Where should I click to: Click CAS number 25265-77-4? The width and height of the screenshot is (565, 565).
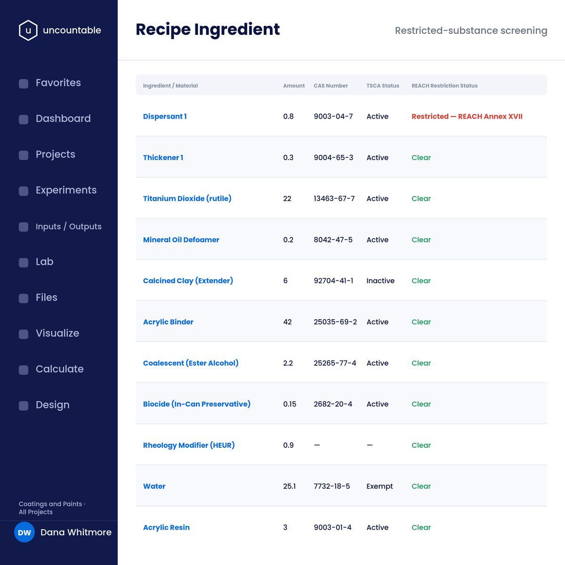tap(335, 363)
